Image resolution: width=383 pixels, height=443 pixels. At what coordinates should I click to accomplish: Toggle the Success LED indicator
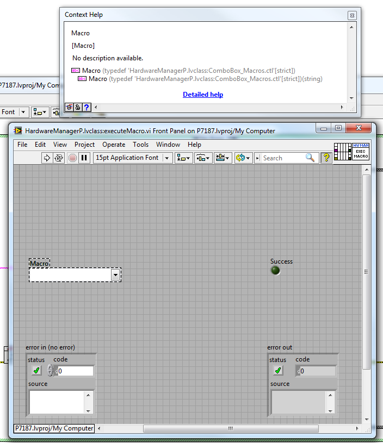pos(275,270)
